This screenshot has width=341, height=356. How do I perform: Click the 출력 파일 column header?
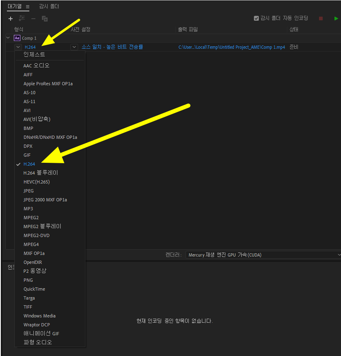coord(188,29)
